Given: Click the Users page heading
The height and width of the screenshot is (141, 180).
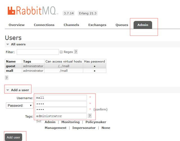Looking at the screenshot, I should pos(13,38).
